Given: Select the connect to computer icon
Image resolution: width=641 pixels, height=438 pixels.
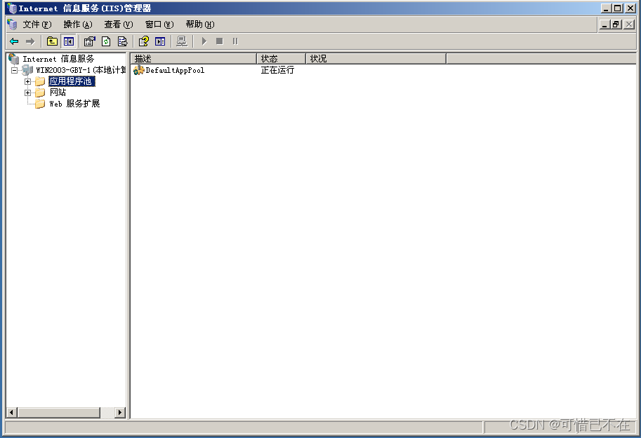Looking at the screenshot, I should [x=181, y=41].
